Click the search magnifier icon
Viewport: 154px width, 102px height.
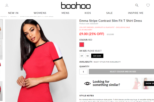click(x=137, y=5)
